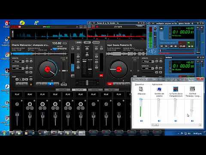Click the loop lock icon on the left deck
Viewport: 206px width, 155px height.
click(31, 84)
